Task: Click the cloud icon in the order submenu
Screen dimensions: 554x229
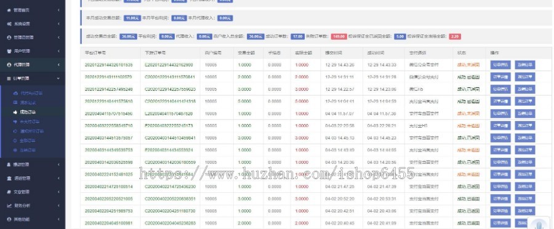Action: coord(15,93)
